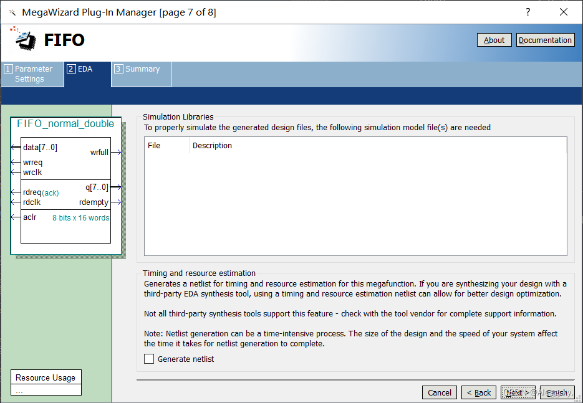Open the About dialog
This screenshot has width=583, height=403.
[x=494, y=40]
